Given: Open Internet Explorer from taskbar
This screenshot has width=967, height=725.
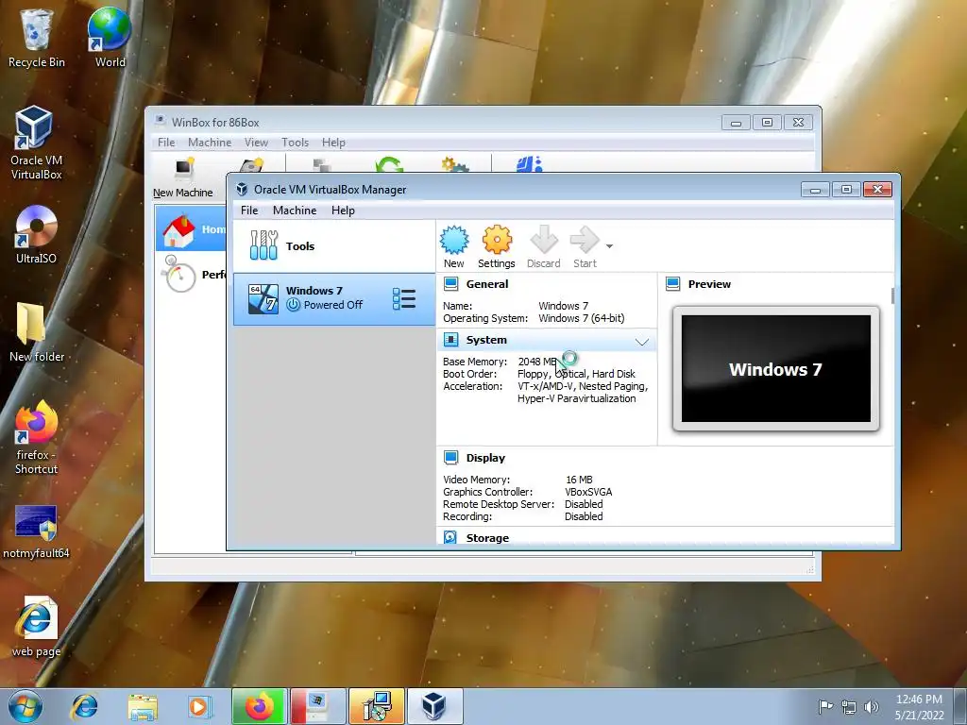Looking at the screenshot, I should pos(84,706).
